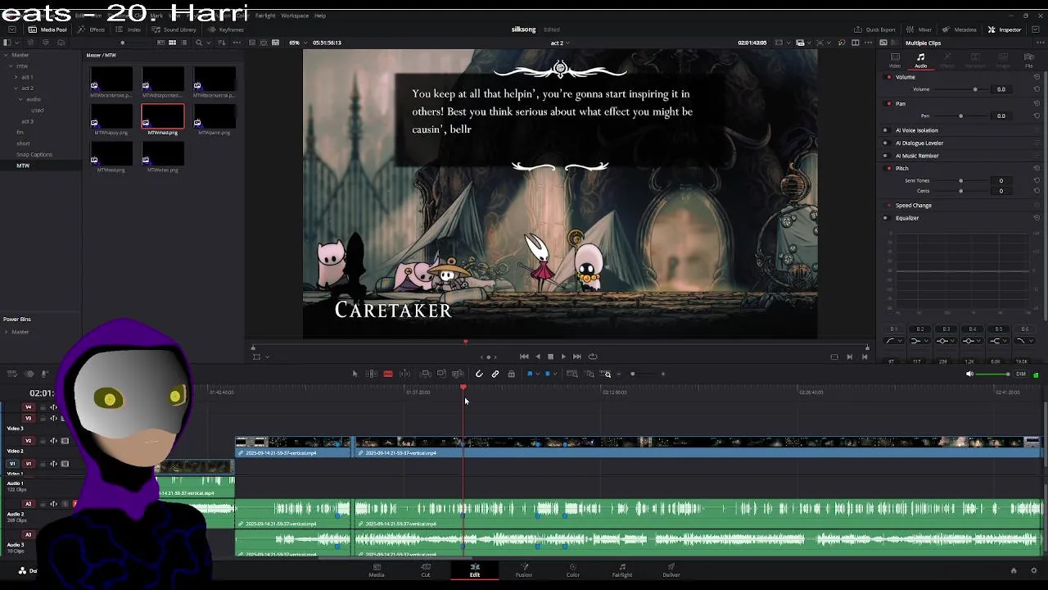1048x590 pixels.
Task: Collapse the audio bin
Action: point(20,99)
